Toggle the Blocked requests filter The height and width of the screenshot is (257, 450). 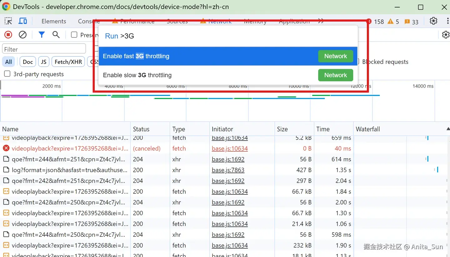click(385, 62)
